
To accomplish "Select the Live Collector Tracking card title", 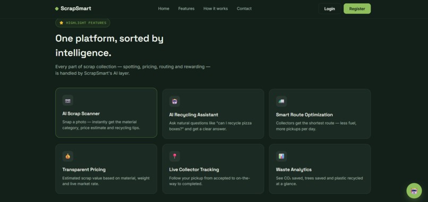I will (194, 170).
